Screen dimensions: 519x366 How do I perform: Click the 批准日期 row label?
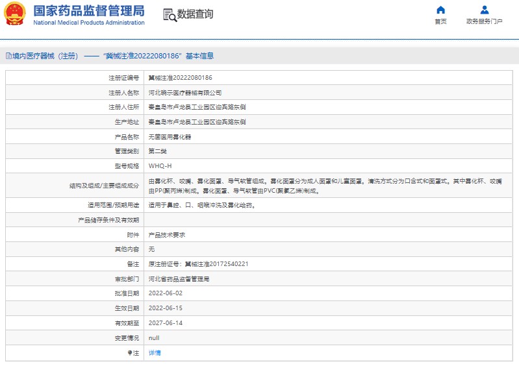pos(127,293)
